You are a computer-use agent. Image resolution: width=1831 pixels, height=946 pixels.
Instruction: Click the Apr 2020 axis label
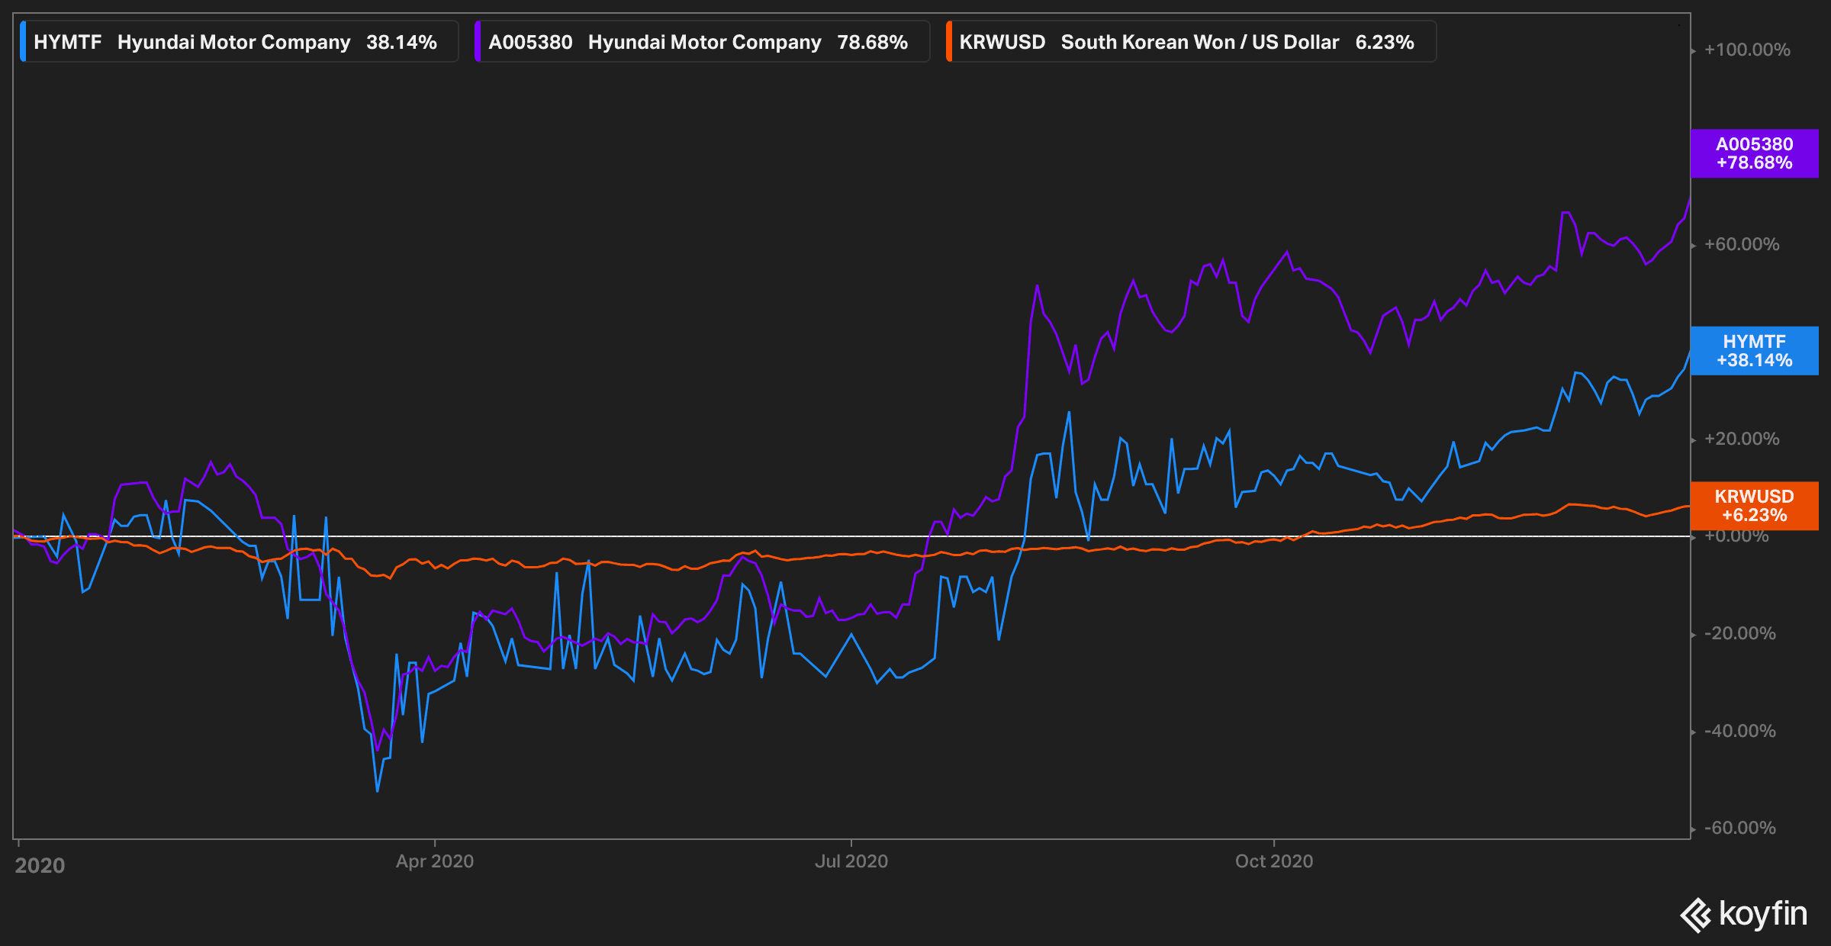click(435, 861)
